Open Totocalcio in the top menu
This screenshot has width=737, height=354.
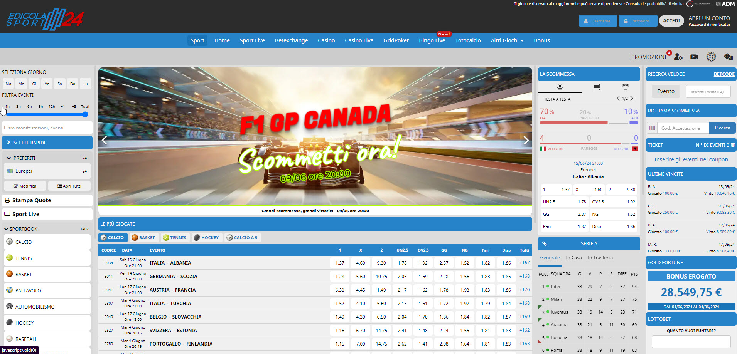click(x=468, y=40)
